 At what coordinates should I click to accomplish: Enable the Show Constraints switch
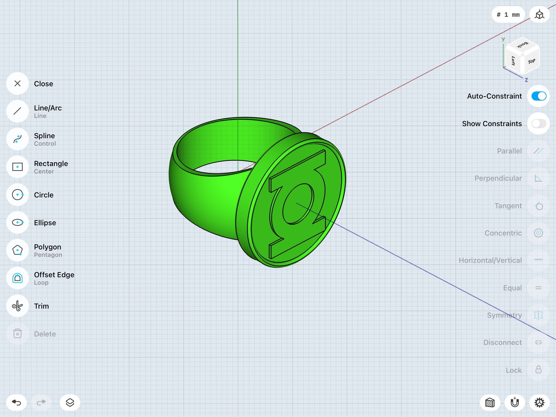point(538,124)
